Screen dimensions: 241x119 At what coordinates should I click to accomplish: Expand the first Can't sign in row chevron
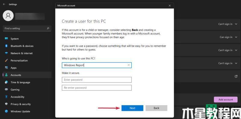click(236, 24)
